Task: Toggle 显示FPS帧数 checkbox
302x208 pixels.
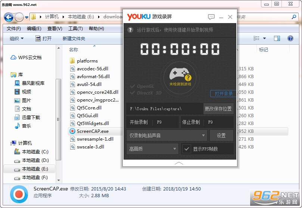Action: coord(186,149)
